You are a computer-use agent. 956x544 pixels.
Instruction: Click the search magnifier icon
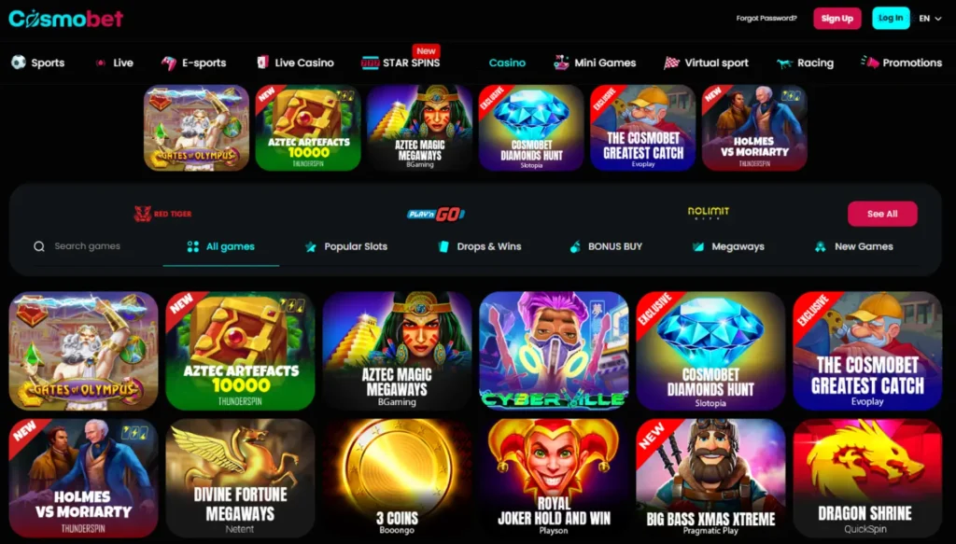point(39,246)
